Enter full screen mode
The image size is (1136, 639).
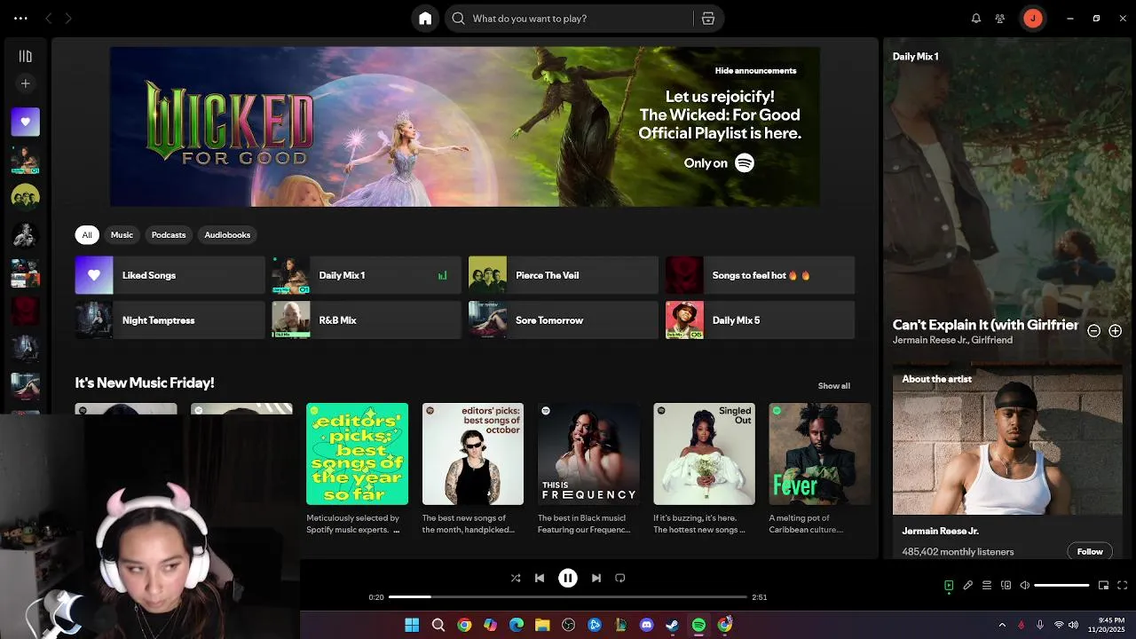pyautogui.click(x=1123, y=586)
